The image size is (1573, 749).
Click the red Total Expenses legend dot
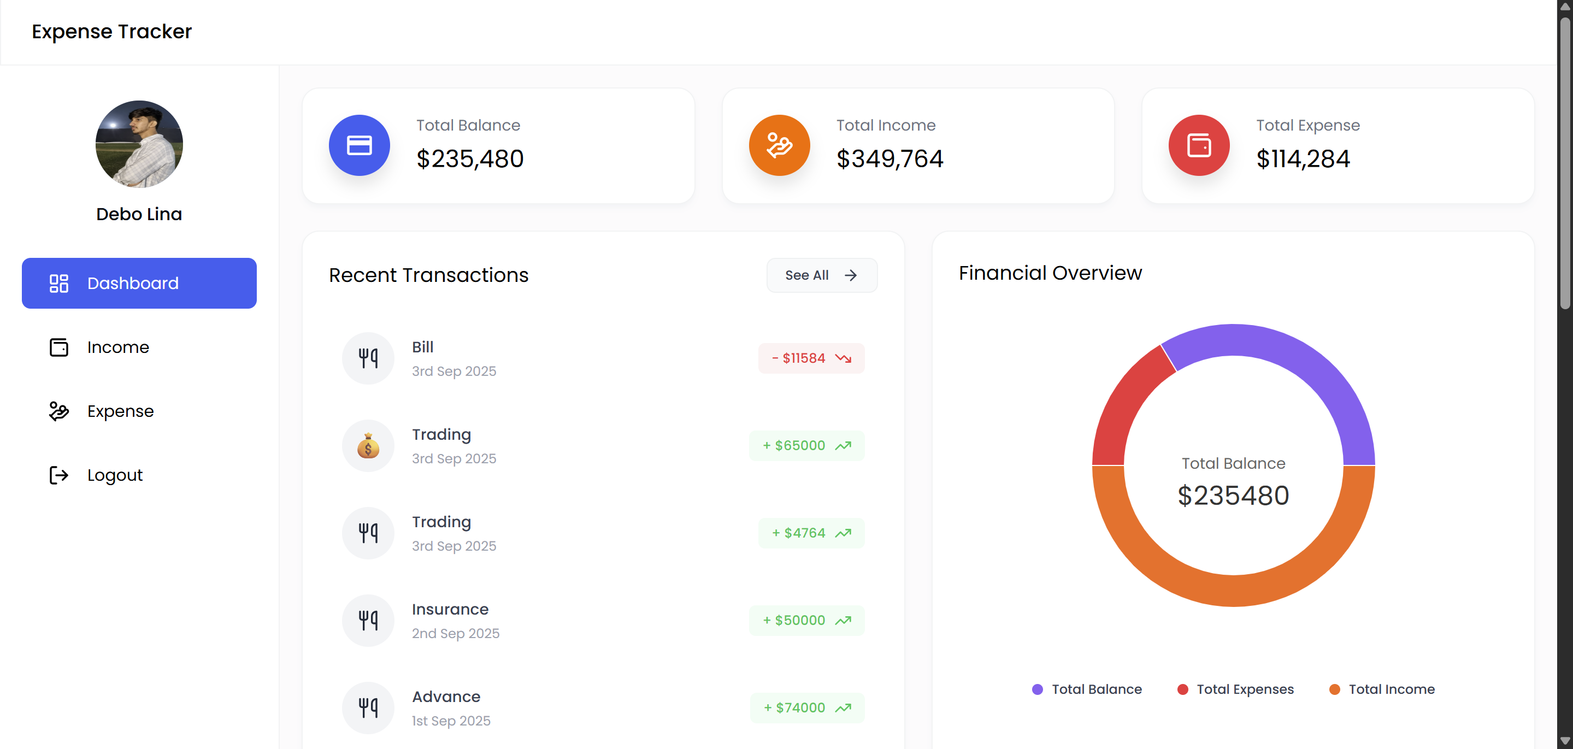point(1183,689)
